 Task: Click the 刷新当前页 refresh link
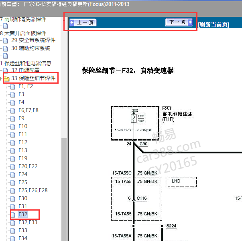point(214,24)
